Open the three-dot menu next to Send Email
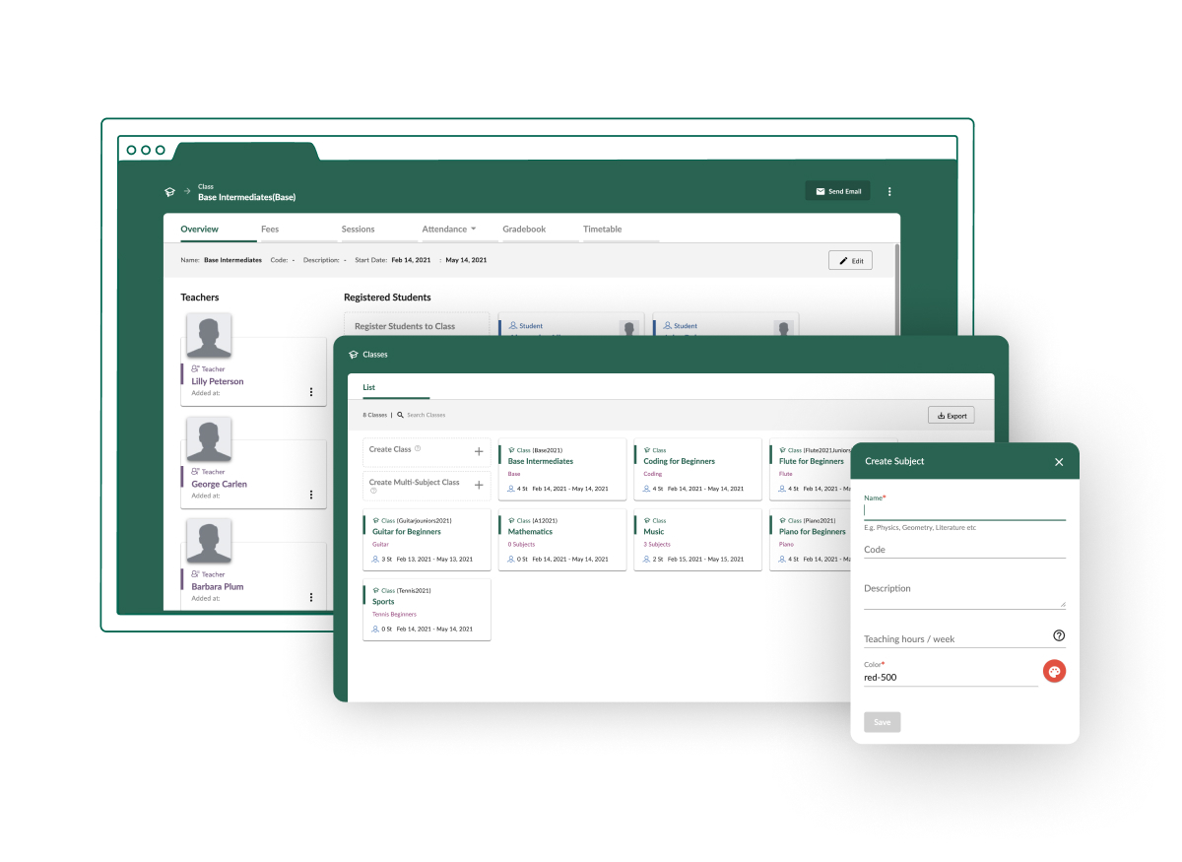 pos(889,191)
